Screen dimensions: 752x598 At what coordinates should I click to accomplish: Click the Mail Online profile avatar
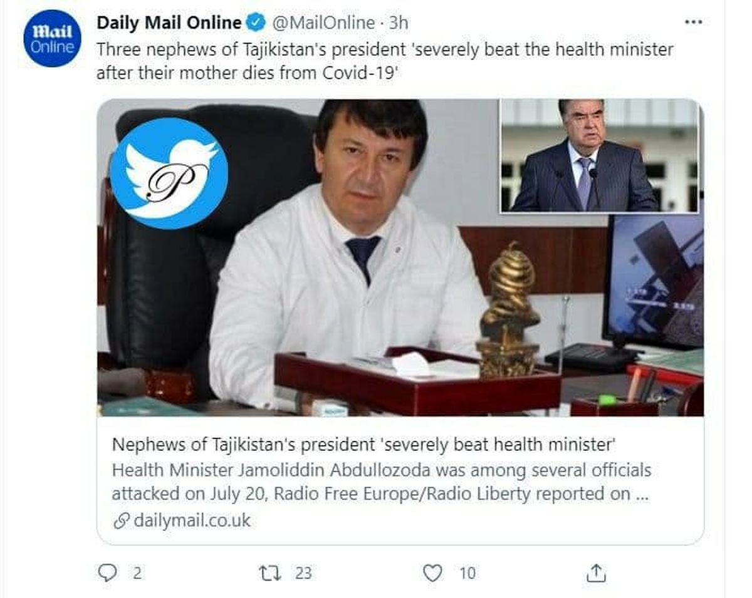coord(52,39)
